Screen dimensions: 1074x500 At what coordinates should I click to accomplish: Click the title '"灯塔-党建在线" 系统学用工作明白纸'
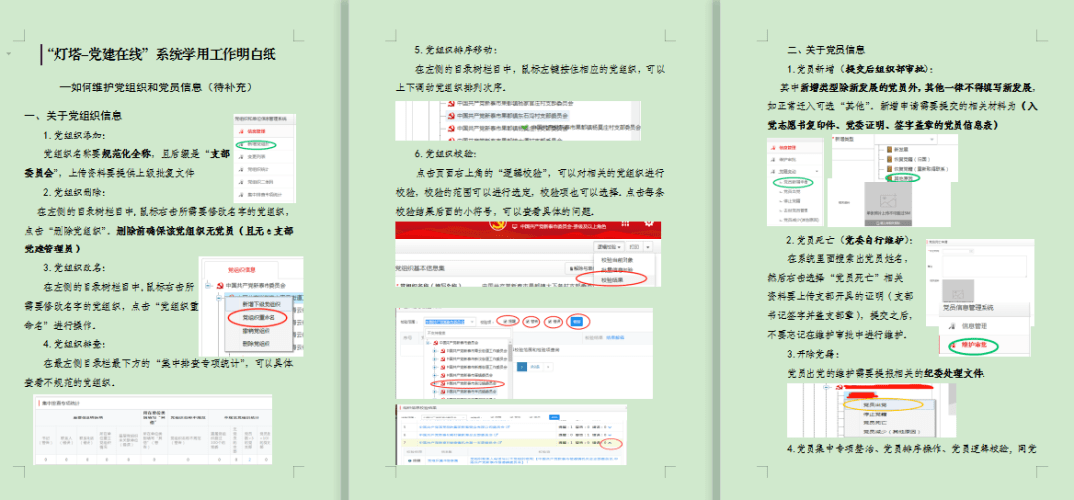point(163,54)
